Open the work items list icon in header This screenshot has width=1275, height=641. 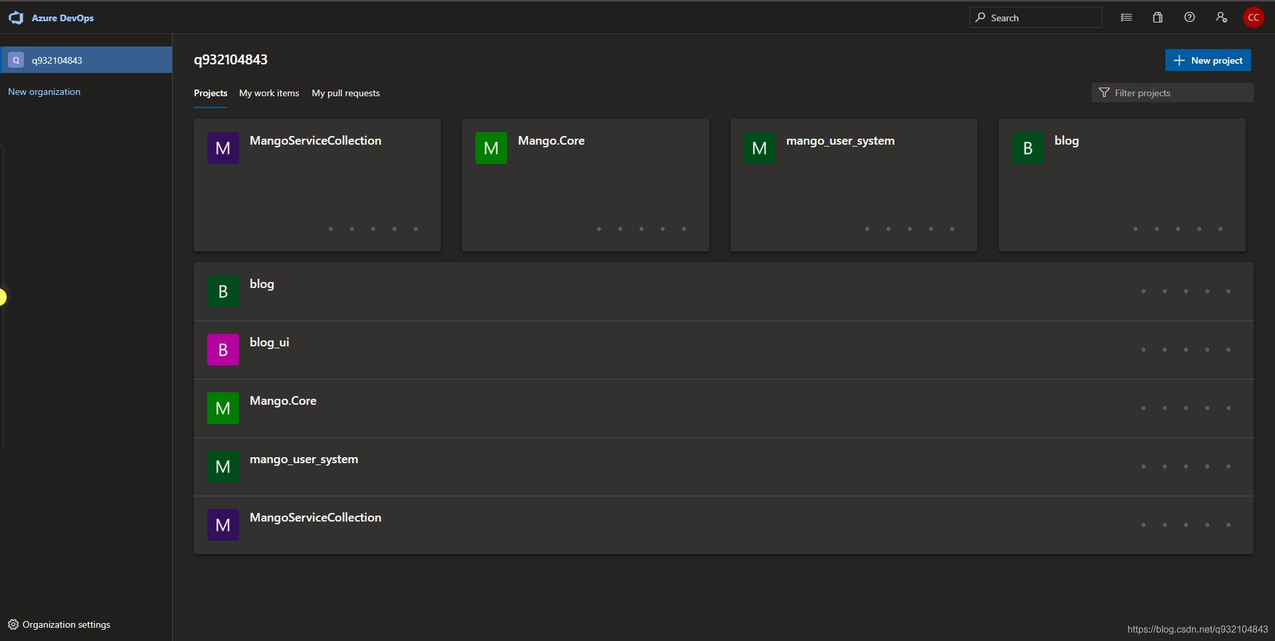pyautogui.click(x=1126, y=18)
